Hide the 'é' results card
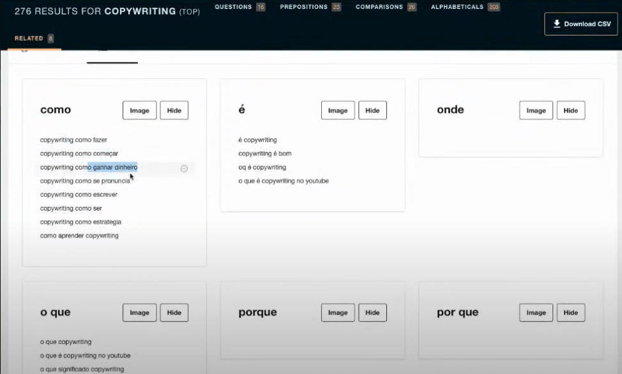This screenshot has height=374, width=622. 372,110
